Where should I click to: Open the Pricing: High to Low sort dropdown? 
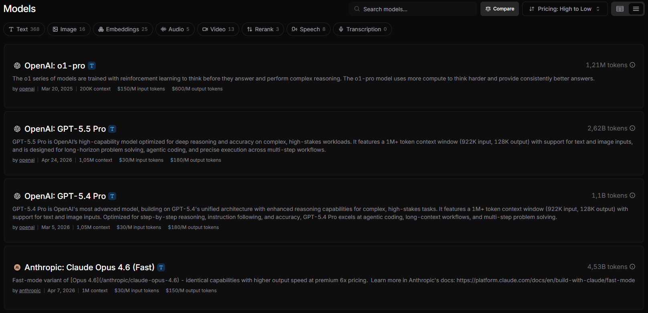565,9
